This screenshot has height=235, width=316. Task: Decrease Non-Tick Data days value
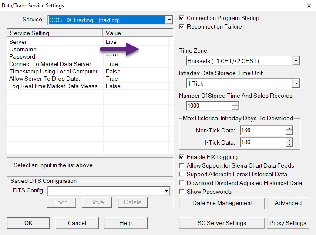coord(289,132)
